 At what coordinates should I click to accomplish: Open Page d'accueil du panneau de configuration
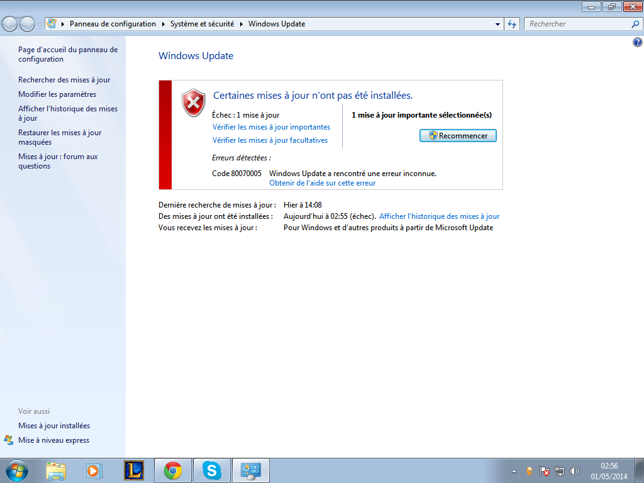[x=68, y=54]
